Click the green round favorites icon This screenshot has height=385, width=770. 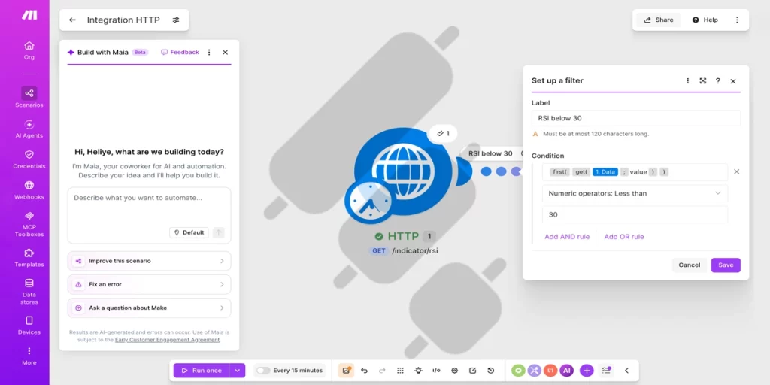pos(518,371)
